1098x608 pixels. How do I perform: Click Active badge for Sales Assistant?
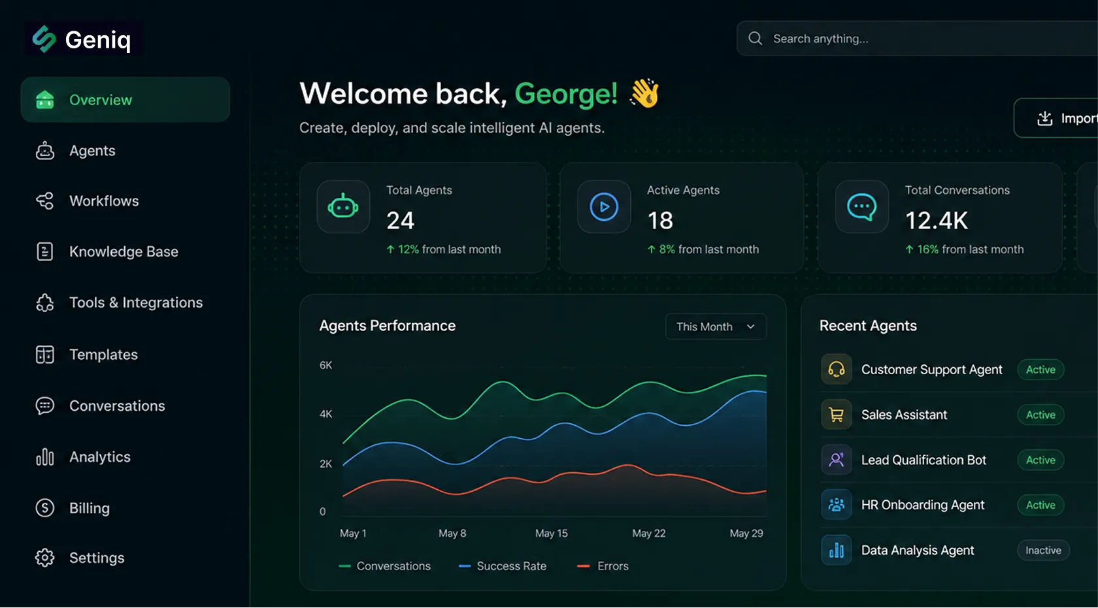[1040, 415]
